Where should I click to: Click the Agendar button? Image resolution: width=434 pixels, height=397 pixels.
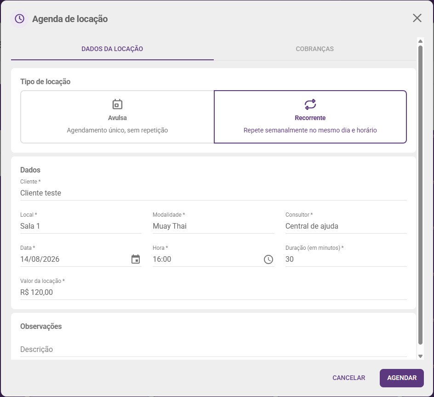coord(402,378)
